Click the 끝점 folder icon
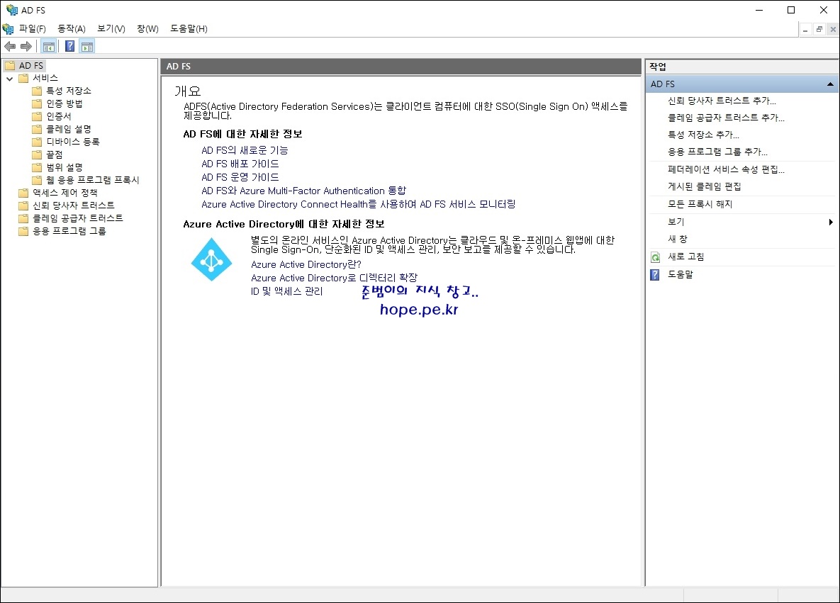This screenshot has width=840, height=603. 36,154
